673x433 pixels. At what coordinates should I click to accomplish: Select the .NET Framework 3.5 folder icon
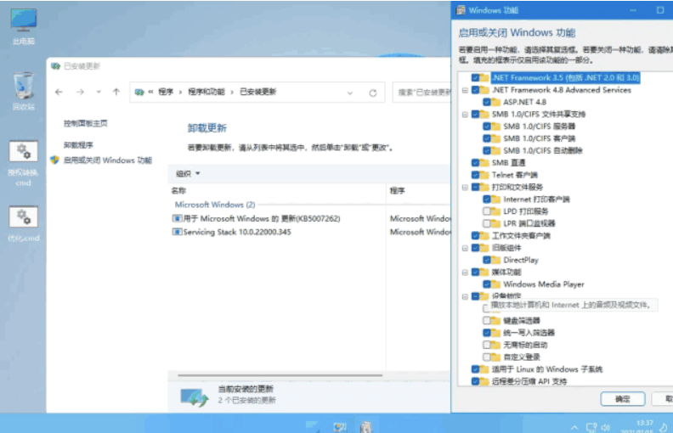[x=484, y=77]
